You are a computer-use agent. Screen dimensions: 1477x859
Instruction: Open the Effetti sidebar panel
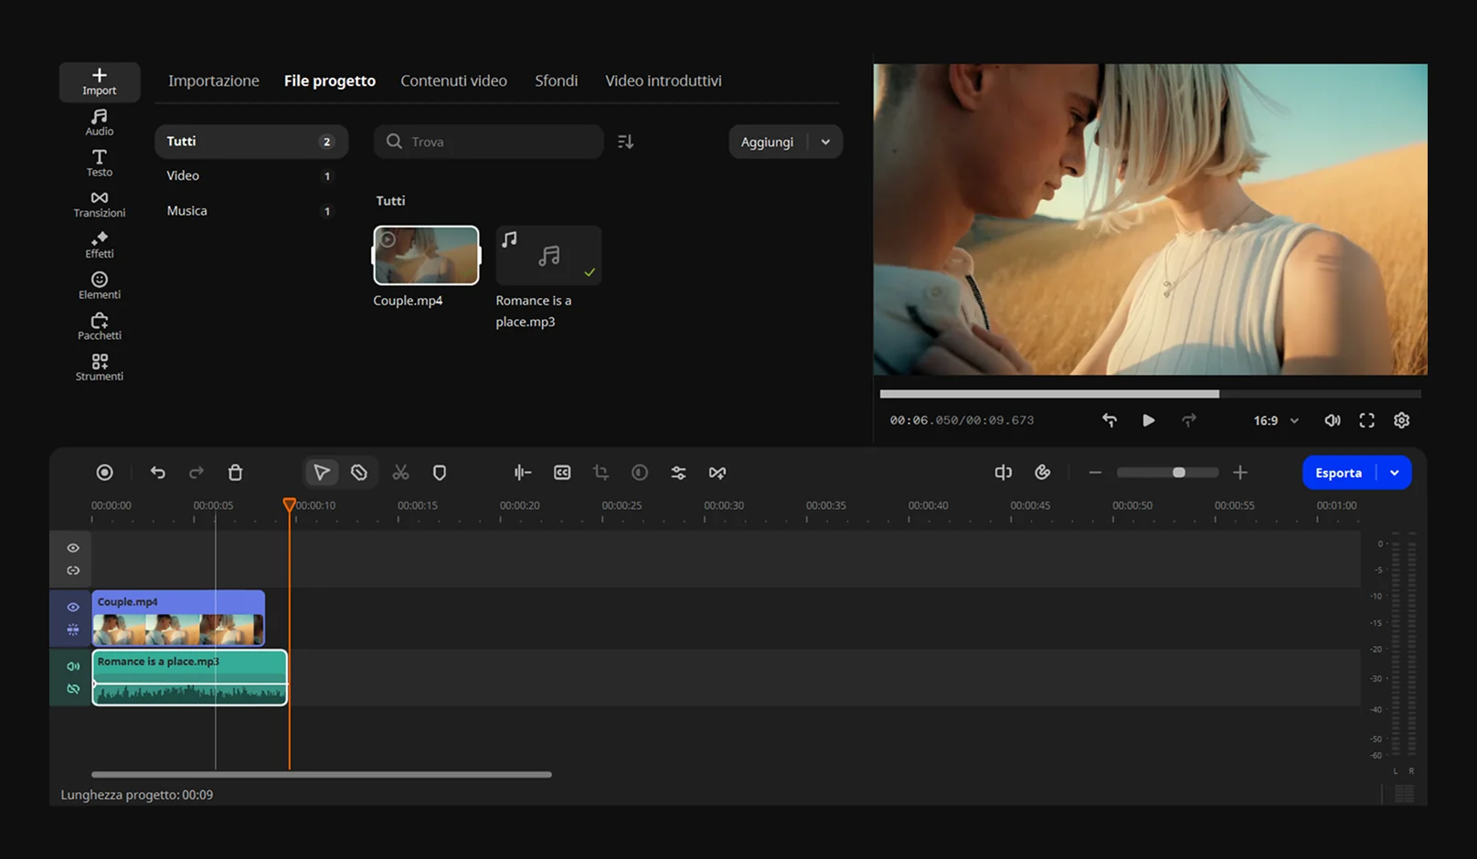(99, 245)
